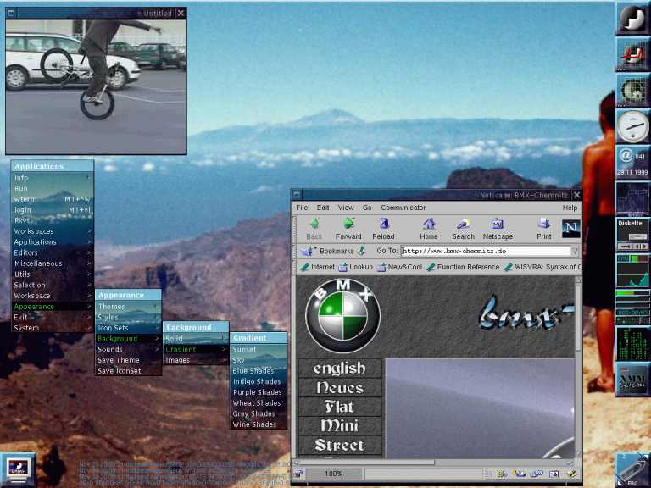Image resolution: width=651 pixels, height=488 pixels.
Task: Open the Go To URL history dropdown
Action: click(x=575, y=251)
